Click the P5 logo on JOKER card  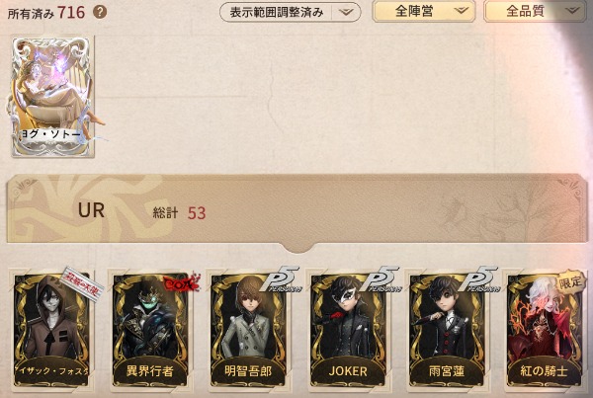380,279
